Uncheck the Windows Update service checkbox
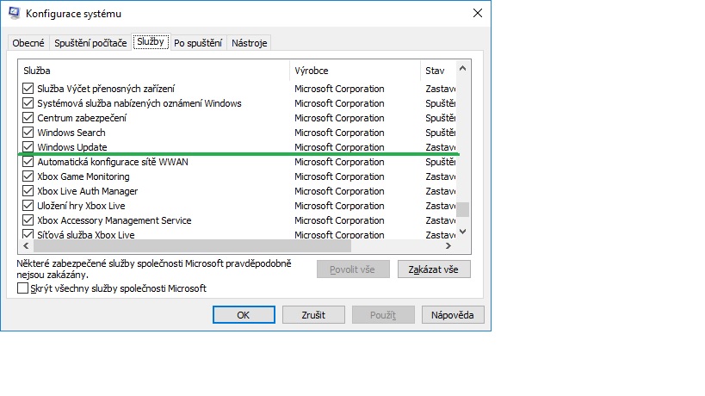This screenshot has width=705, height=396. point(28,147)
